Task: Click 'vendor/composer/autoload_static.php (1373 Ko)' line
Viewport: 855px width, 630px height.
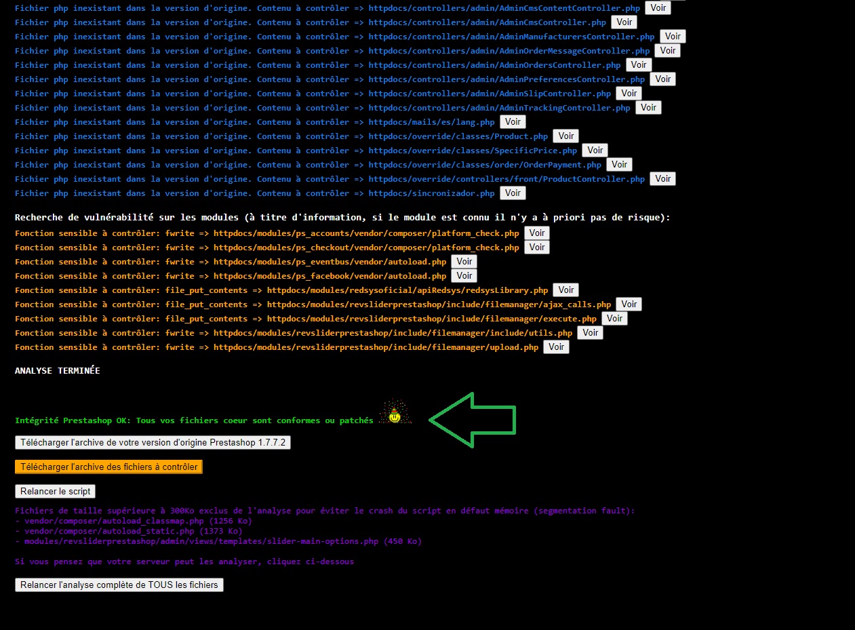Action: 129,531
